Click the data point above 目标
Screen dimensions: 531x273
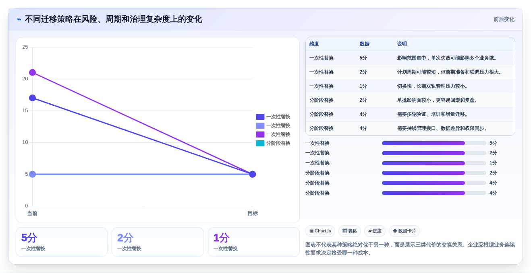253,174
